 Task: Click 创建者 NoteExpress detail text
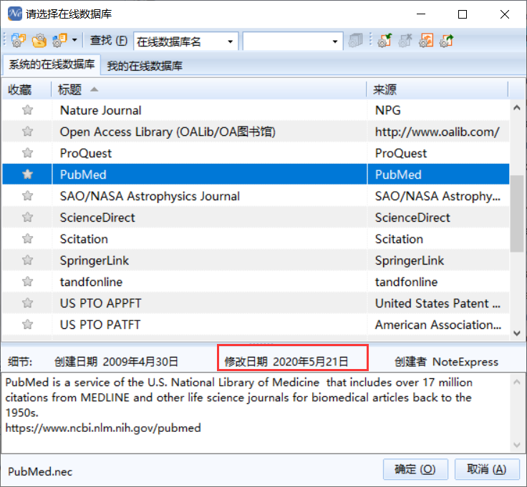pos(446,362)
